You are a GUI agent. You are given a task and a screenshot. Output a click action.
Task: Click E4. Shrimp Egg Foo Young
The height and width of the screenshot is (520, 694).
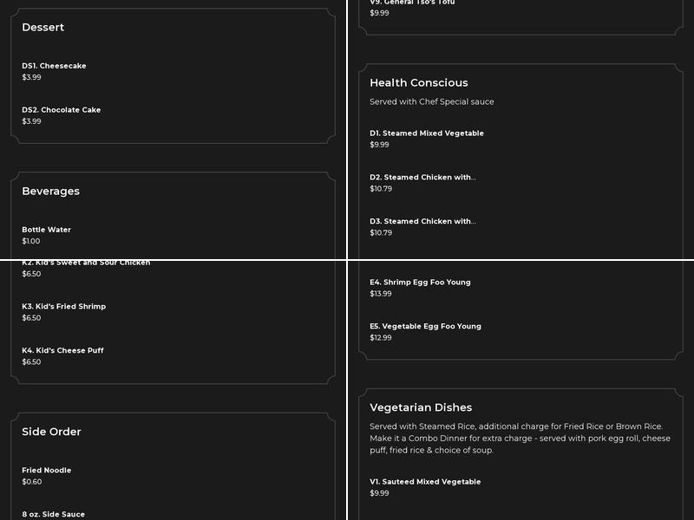pos(420,283)
